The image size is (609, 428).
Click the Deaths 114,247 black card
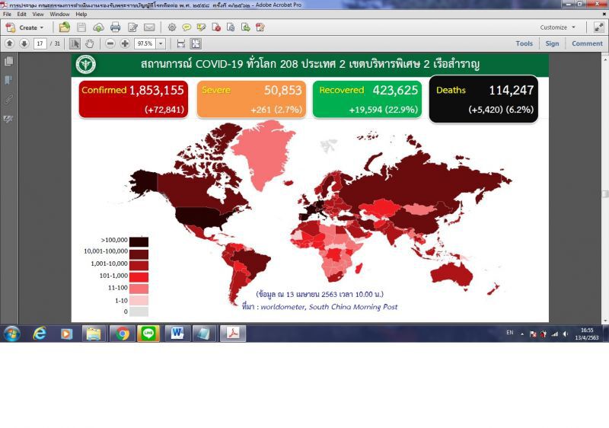click(483, 99)
